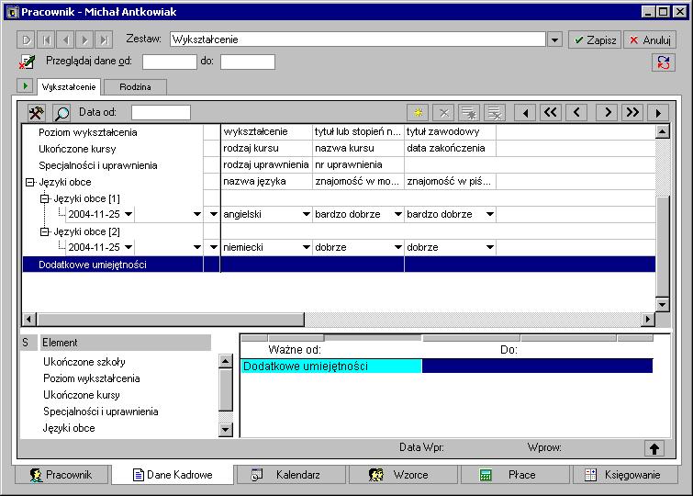Screen dimensions: 693x496
Task: Open angielski language dropdown
Action: coord(306,214)
